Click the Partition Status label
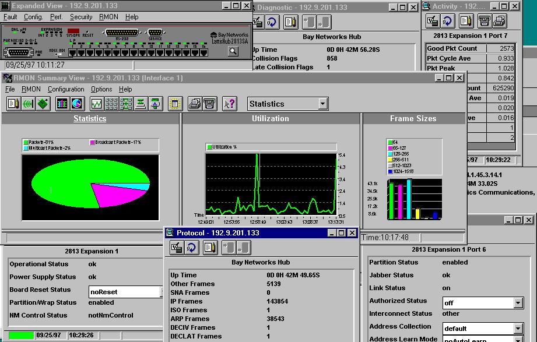This screenshot has width=537, height=342. coord(394,262)
